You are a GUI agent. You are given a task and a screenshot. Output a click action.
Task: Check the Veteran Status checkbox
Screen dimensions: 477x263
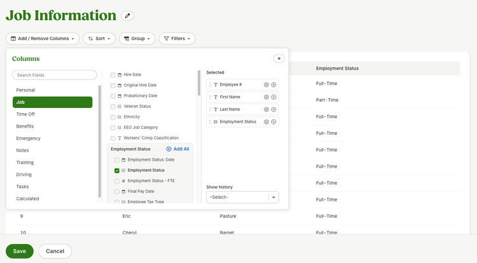point(113,107)
